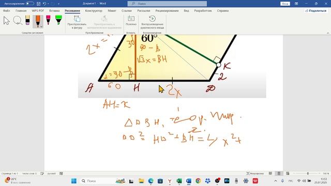Select the orange pen
This screenshot has width=331, height=186.
point(38,21)
